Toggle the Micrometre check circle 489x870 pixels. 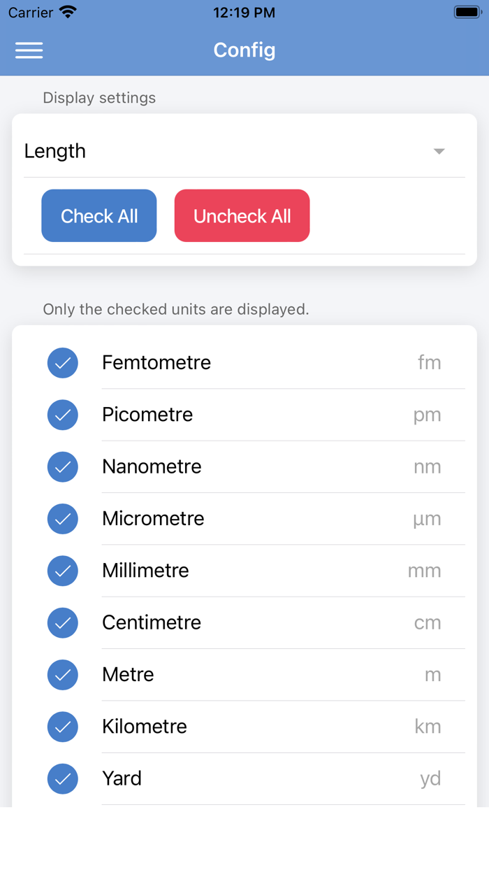(x=63, y=519)
